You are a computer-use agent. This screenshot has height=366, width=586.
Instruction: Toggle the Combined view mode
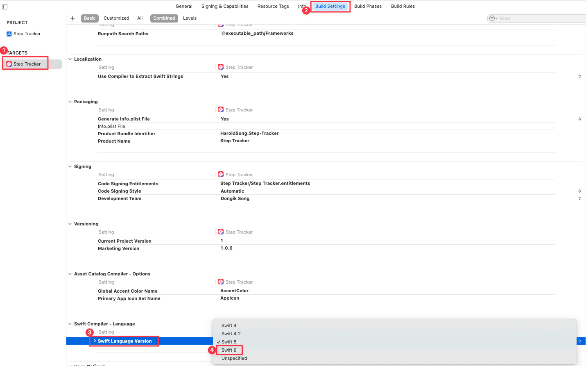coord(164,18)
